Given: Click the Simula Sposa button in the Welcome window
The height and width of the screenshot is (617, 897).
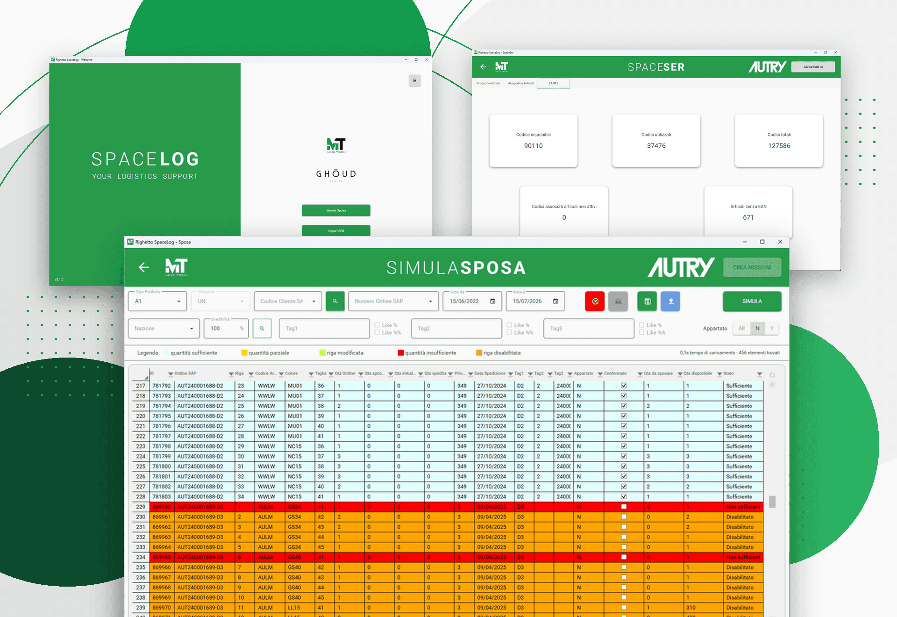Looking at the screenshot, I should 336,210.
